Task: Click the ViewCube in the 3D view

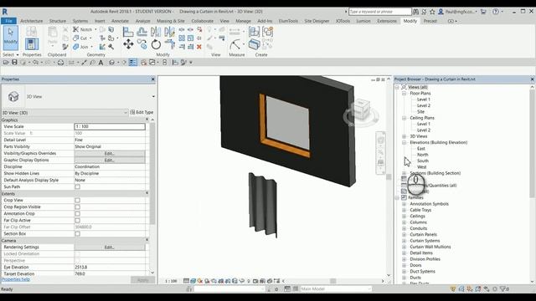Action: (x=361, y=110)
